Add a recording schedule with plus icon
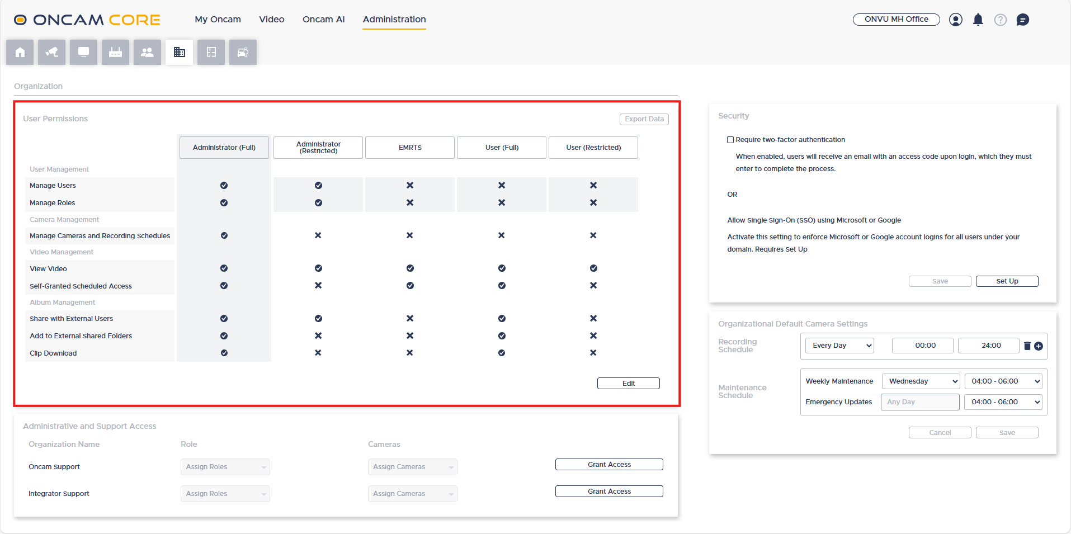Viewport: 1071px width, 534px height. coord(1039,346)
